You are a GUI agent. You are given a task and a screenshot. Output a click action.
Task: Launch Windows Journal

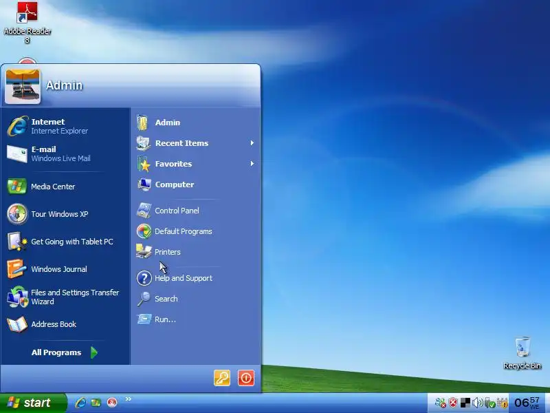65,269
